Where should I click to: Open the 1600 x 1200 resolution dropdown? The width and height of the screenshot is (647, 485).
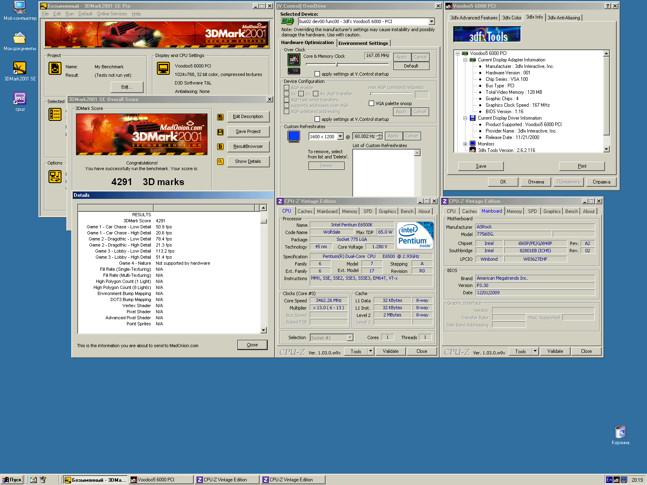tap(340, 137)
